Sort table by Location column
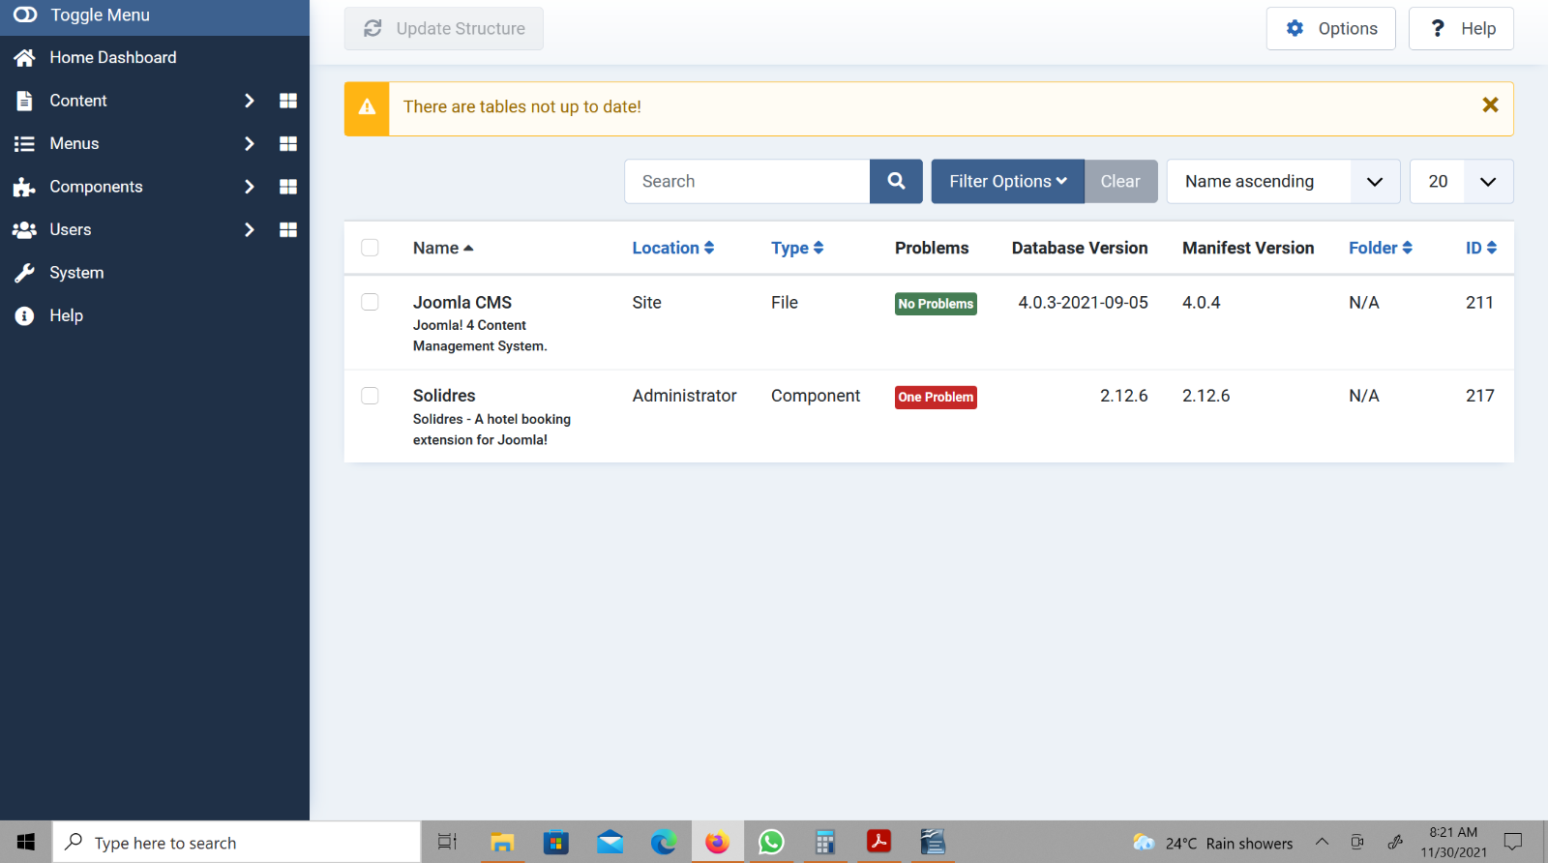 672,248
